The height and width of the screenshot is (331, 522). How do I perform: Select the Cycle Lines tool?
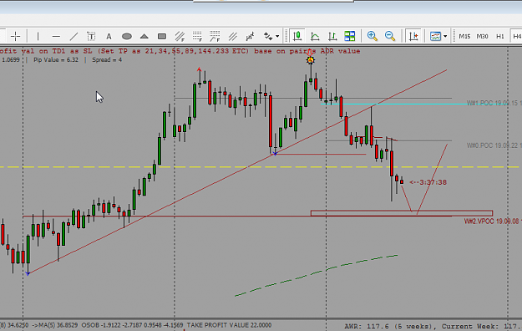click(x=250, y=36)
